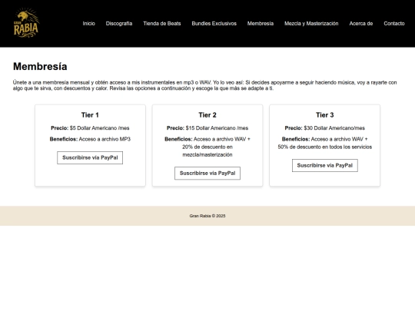This screenshot has width=415, height=311.
Task: Click the 'Únete a una membresía mensual' paragraph
Action: [x=205, y=85]
